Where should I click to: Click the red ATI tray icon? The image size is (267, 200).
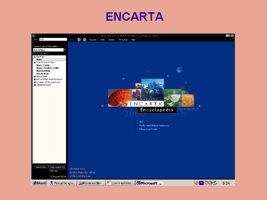pos(206,183)
